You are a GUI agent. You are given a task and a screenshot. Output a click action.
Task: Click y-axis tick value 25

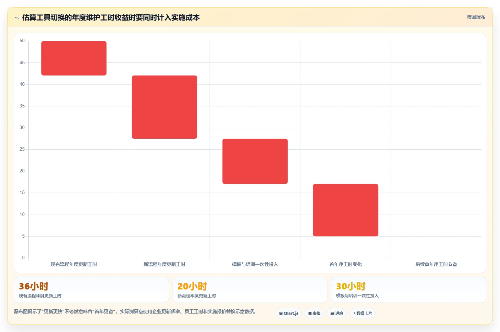click(22, 149)
